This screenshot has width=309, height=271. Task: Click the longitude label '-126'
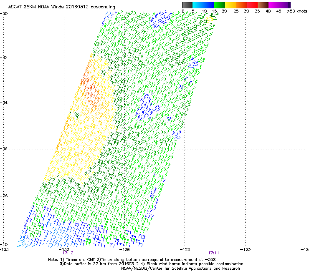coord(185,250)
